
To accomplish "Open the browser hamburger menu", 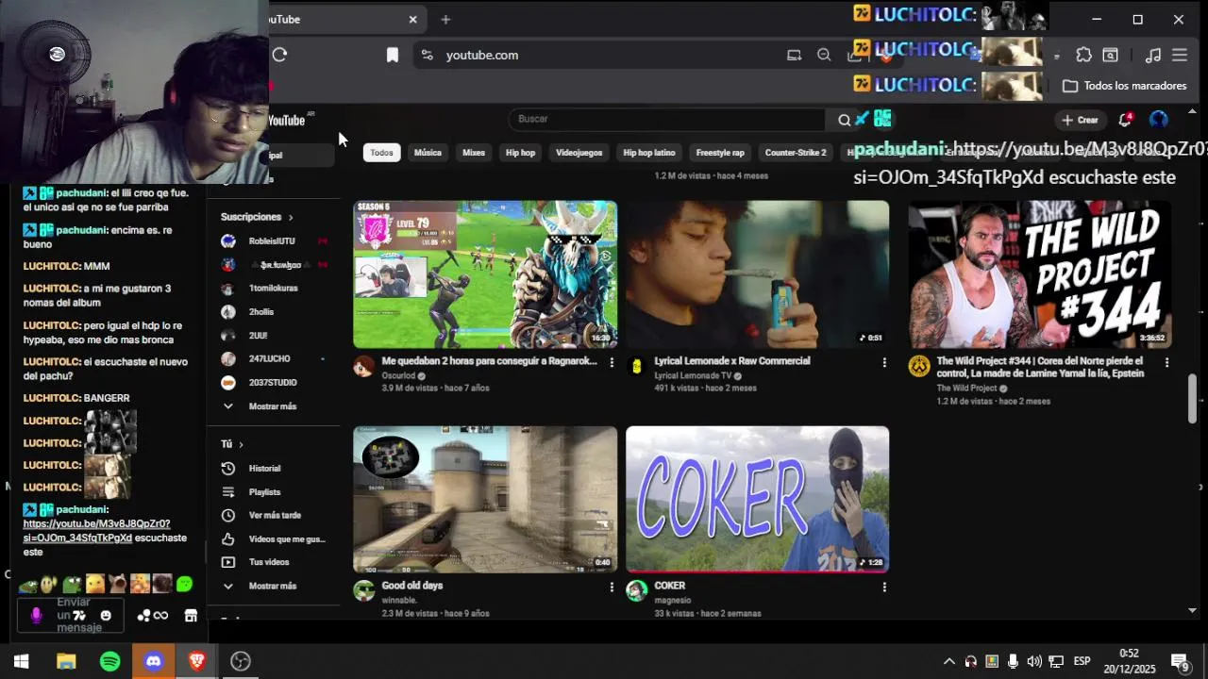I will click(1180, 55).
